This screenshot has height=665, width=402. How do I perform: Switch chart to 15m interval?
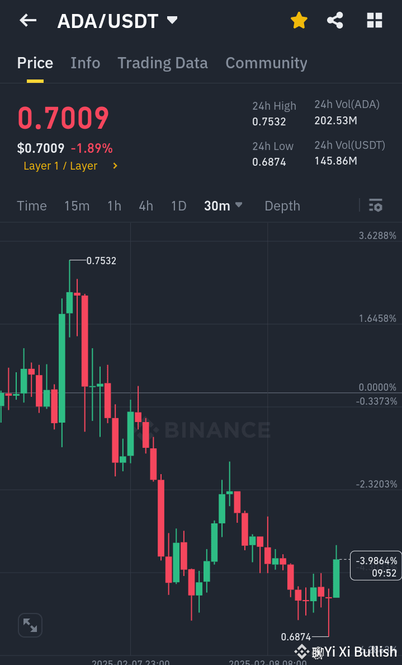tap(77, 205)
